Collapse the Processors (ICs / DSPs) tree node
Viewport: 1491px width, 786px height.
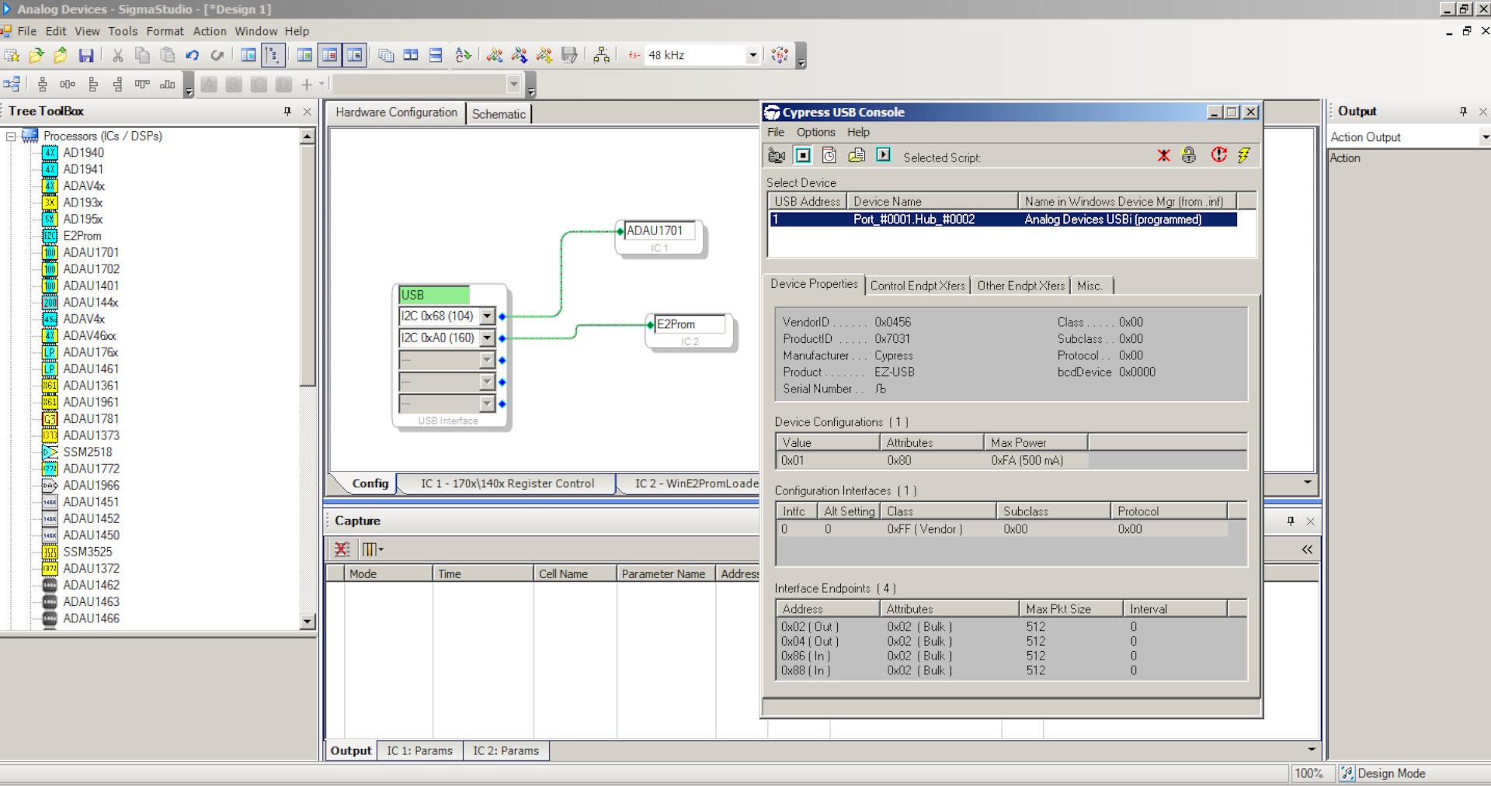pos(11,137)
